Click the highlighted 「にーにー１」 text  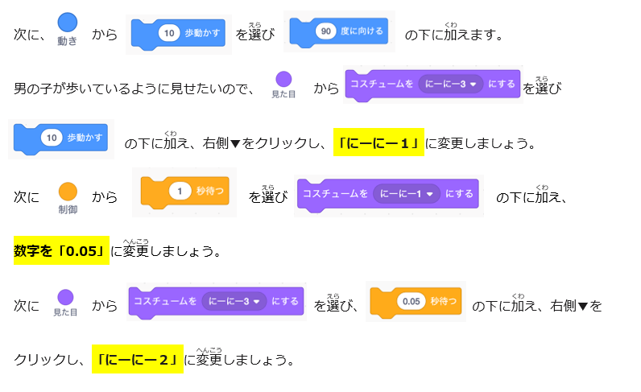click(x=378, y=143)
